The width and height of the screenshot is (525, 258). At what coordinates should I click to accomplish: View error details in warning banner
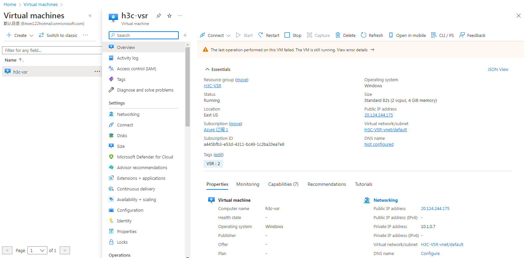pyautogui.click(x=356, y=50)
